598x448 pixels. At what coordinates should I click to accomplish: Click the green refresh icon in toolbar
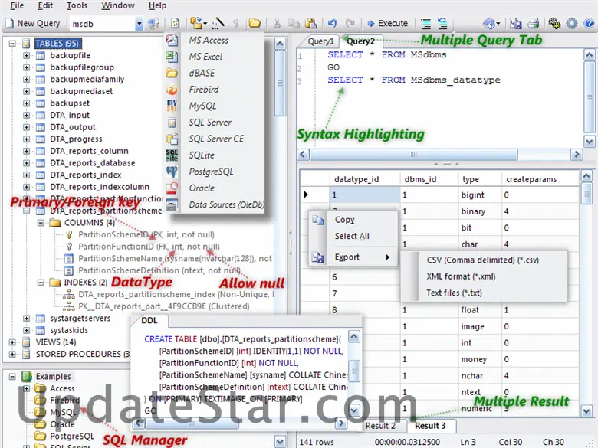175,24
